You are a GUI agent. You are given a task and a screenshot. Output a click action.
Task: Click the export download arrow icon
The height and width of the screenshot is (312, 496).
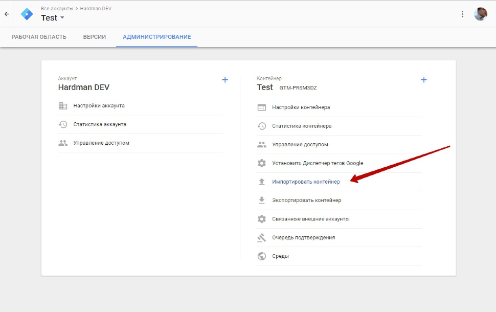coord(262,200)
